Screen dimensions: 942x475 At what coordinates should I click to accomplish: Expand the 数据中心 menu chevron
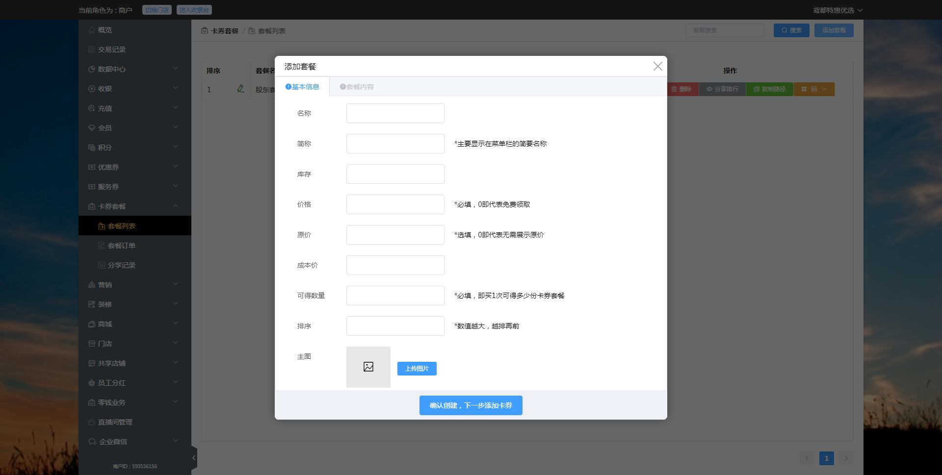point(176,69)
